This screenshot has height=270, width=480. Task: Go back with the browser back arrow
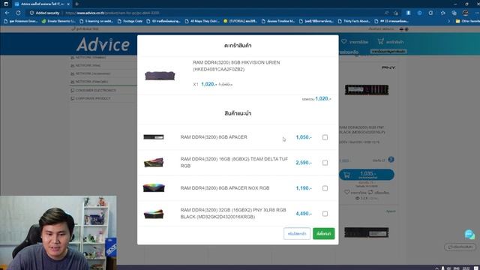[x=7, y=13]
